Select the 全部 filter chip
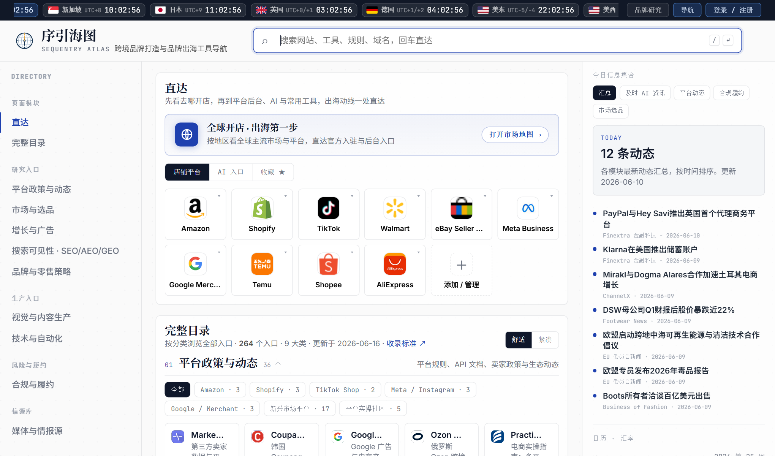 [x=177, y=389]
